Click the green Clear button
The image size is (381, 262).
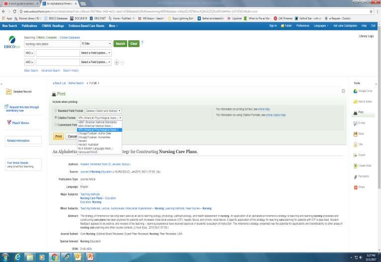pyautogui.click(x=134, y=44)
